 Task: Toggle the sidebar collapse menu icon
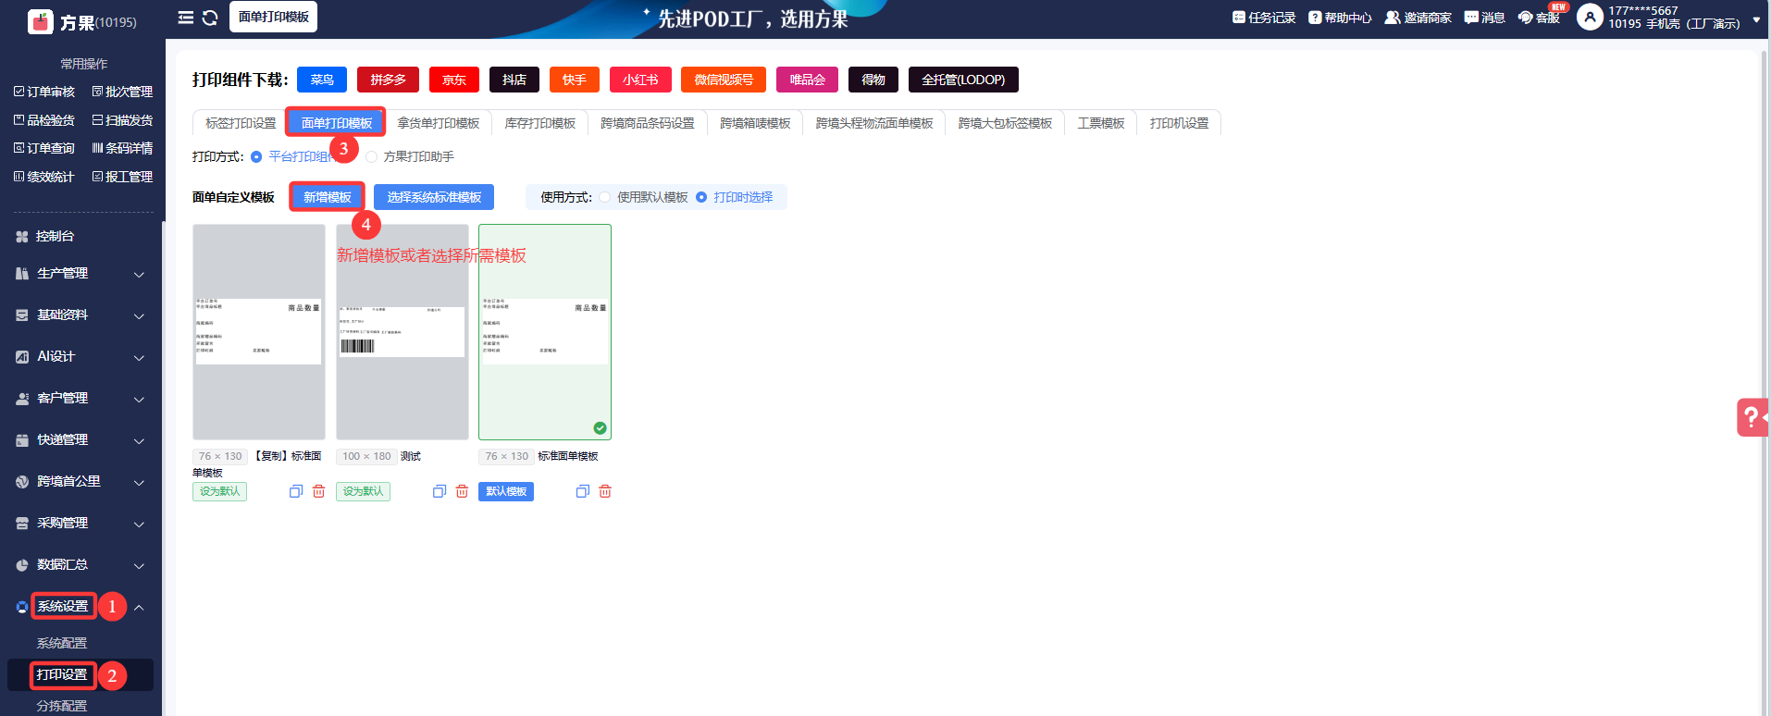coord(186,18)
